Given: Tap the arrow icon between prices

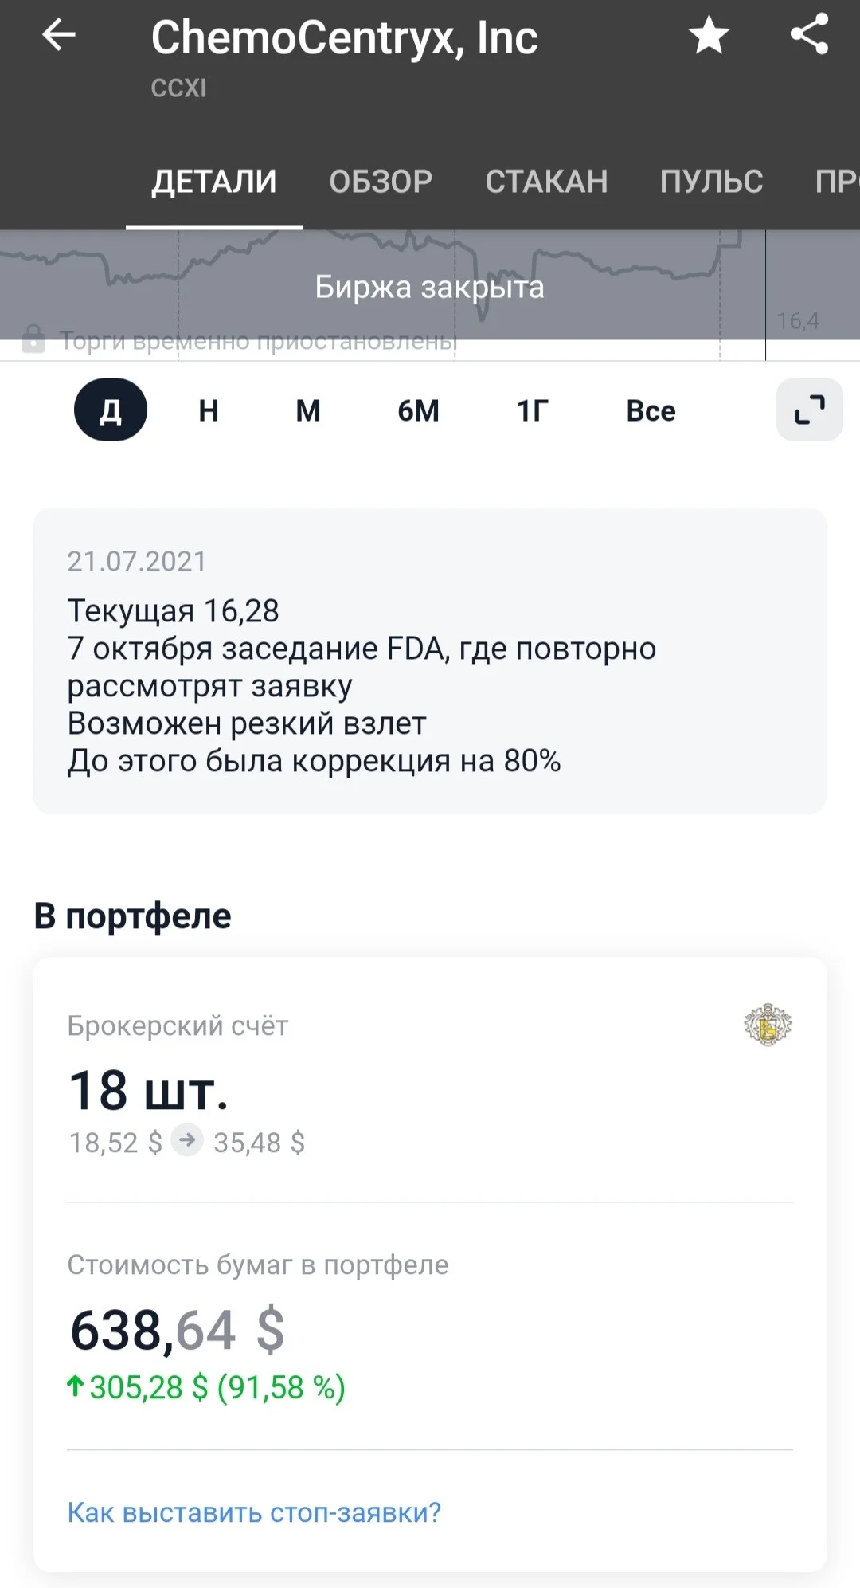Looking at the screenshot, I should point(187,1140).
